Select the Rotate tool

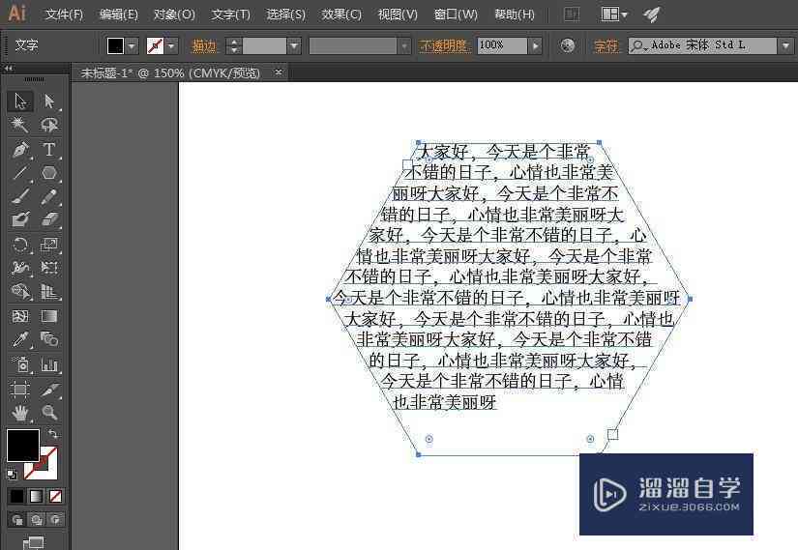point(20,245)
